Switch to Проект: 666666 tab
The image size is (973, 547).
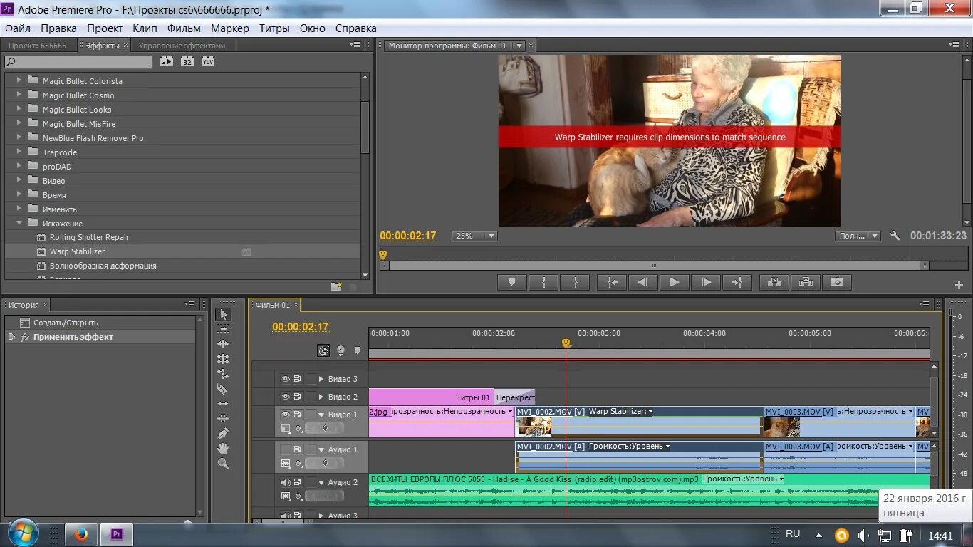point(37,46)
